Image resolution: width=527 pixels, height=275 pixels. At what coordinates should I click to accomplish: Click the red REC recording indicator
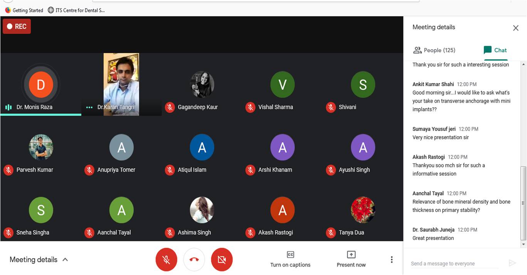[17, 27]
